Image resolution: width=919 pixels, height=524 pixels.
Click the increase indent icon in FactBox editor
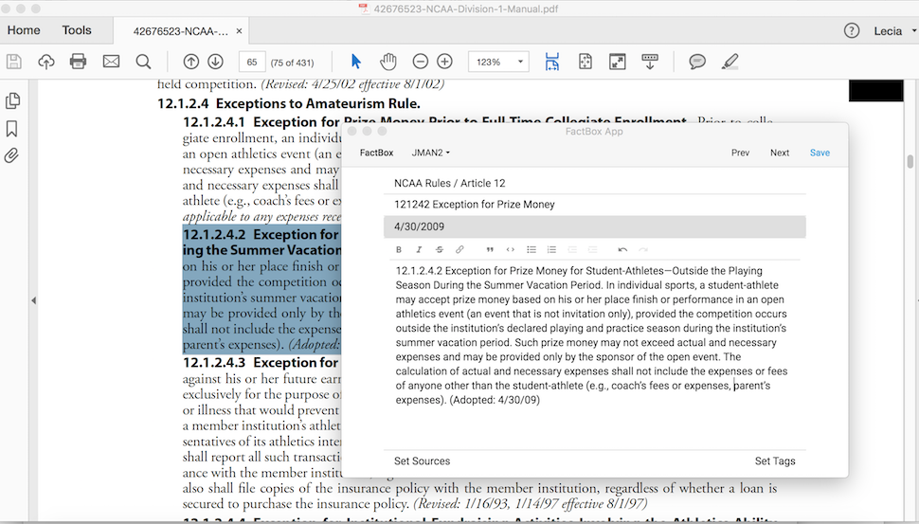[x=592, y=250]
